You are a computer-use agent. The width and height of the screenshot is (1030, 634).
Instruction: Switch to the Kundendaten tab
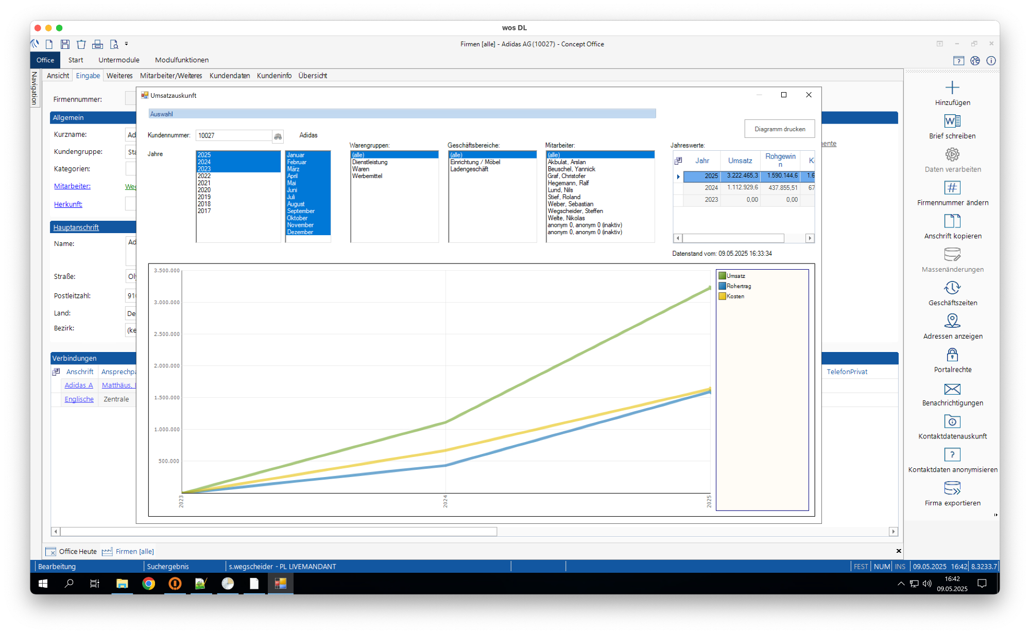tap(230, 76)
